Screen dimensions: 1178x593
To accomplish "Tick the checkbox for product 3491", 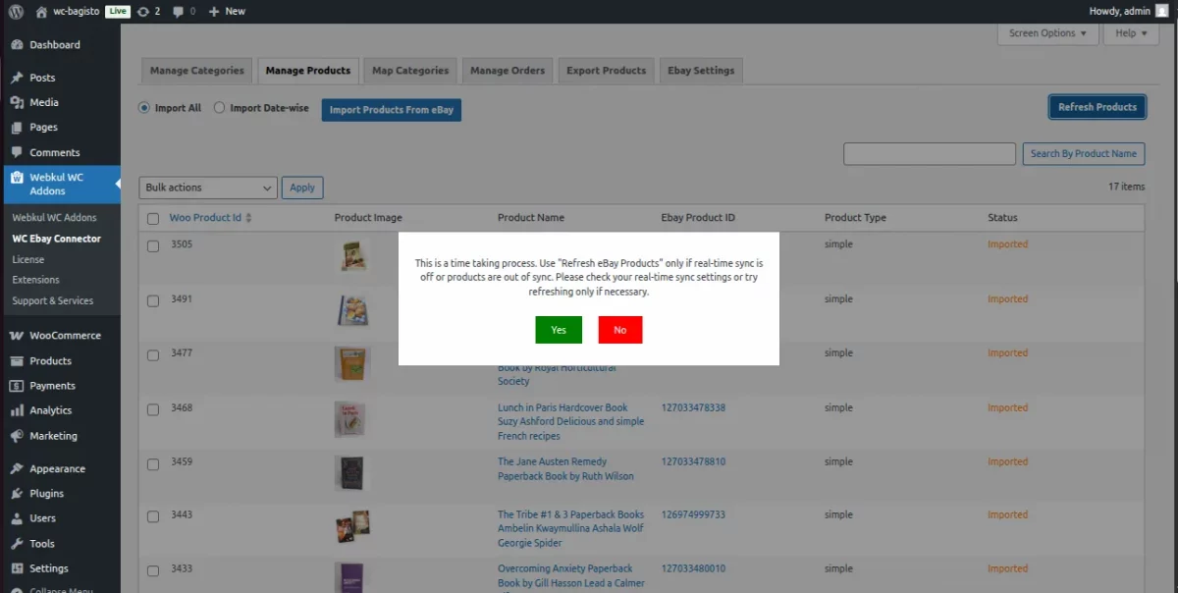I will point(153,301).
